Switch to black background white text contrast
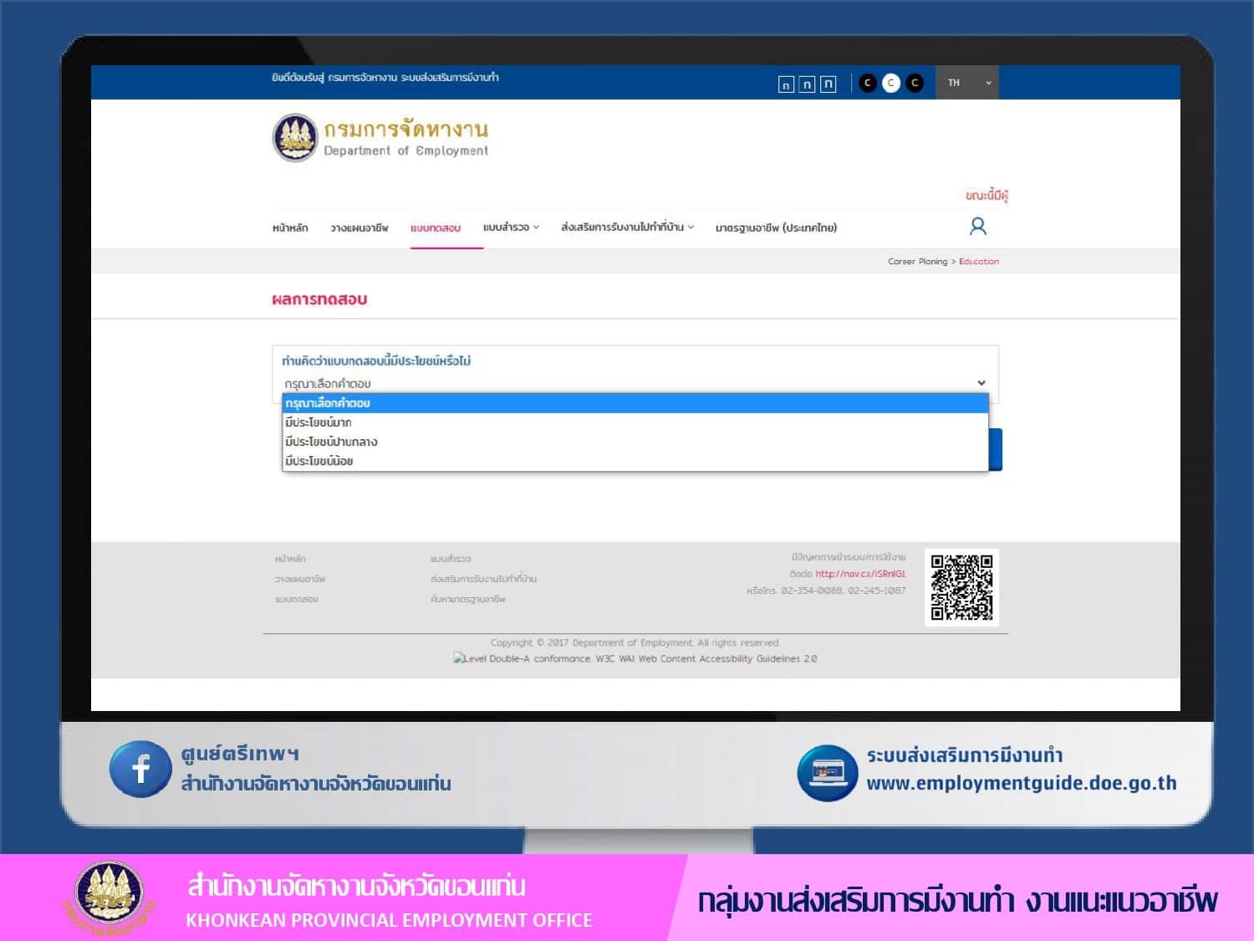The height and width of the screenshot is (941, 1254). pos(868,83)
